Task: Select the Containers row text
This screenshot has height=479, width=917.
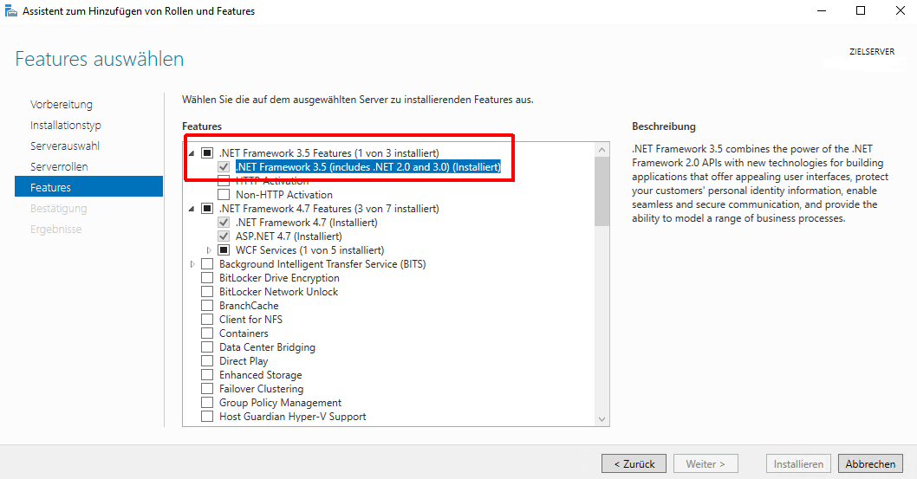Action: point(244,333)
